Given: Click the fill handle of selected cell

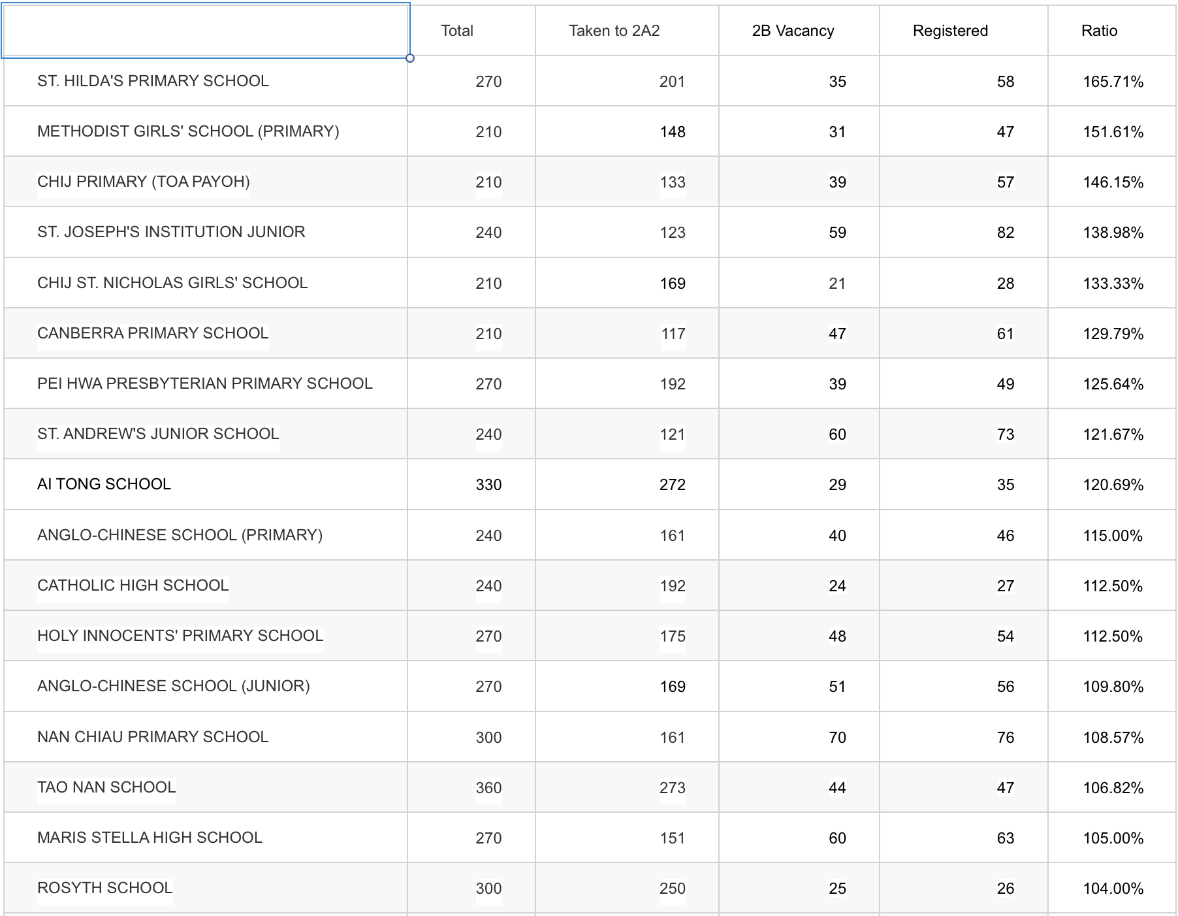Looking at the screenshot, I should coord(410,58).
